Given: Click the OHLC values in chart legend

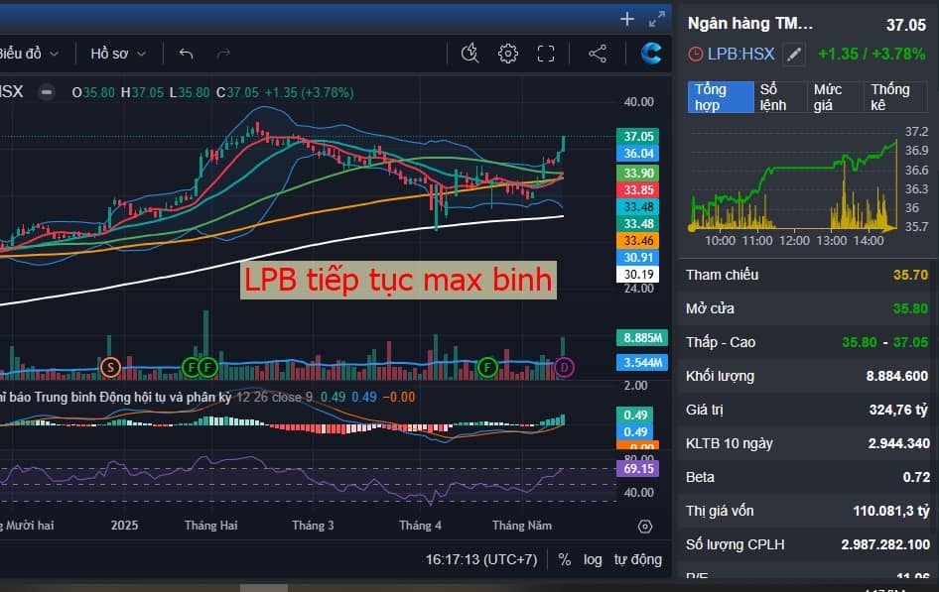Looking at the screenshot, I should click(212, 92).
